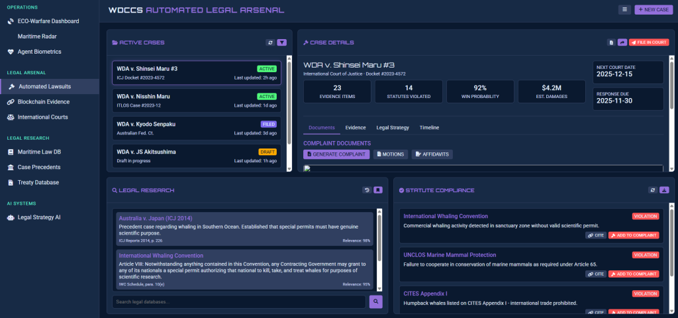Viewport: 678px width, 318px height.
Task: Open the Evidence tab
Action: click(356, 127)
